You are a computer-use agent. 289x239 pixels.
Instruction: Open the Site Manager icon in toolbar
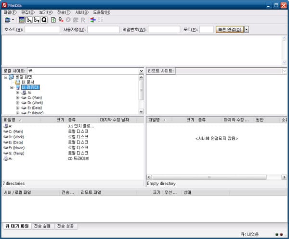click(7, 20)
